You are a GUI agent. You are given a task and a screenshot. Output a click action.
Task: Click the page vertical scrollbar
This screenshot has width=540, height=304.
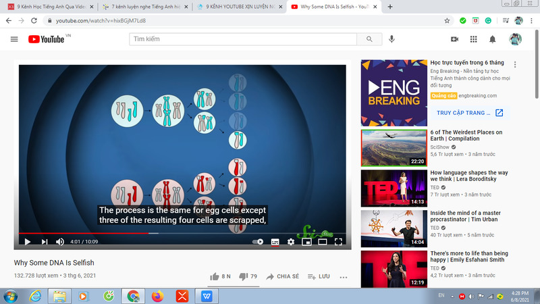point(537,64)
